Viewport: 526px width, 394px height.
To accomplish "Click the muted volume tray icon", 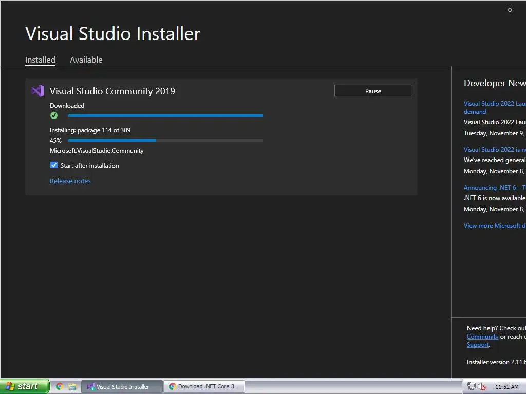I will point(482,386).
